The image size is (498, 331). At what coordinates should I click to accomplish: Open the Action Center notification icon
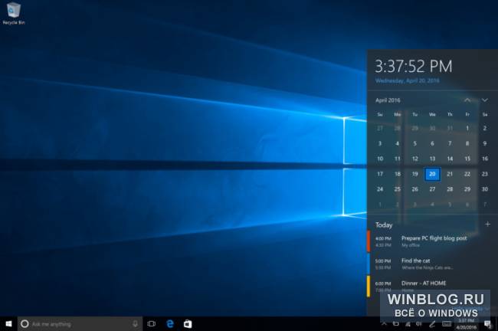point(487,324)
